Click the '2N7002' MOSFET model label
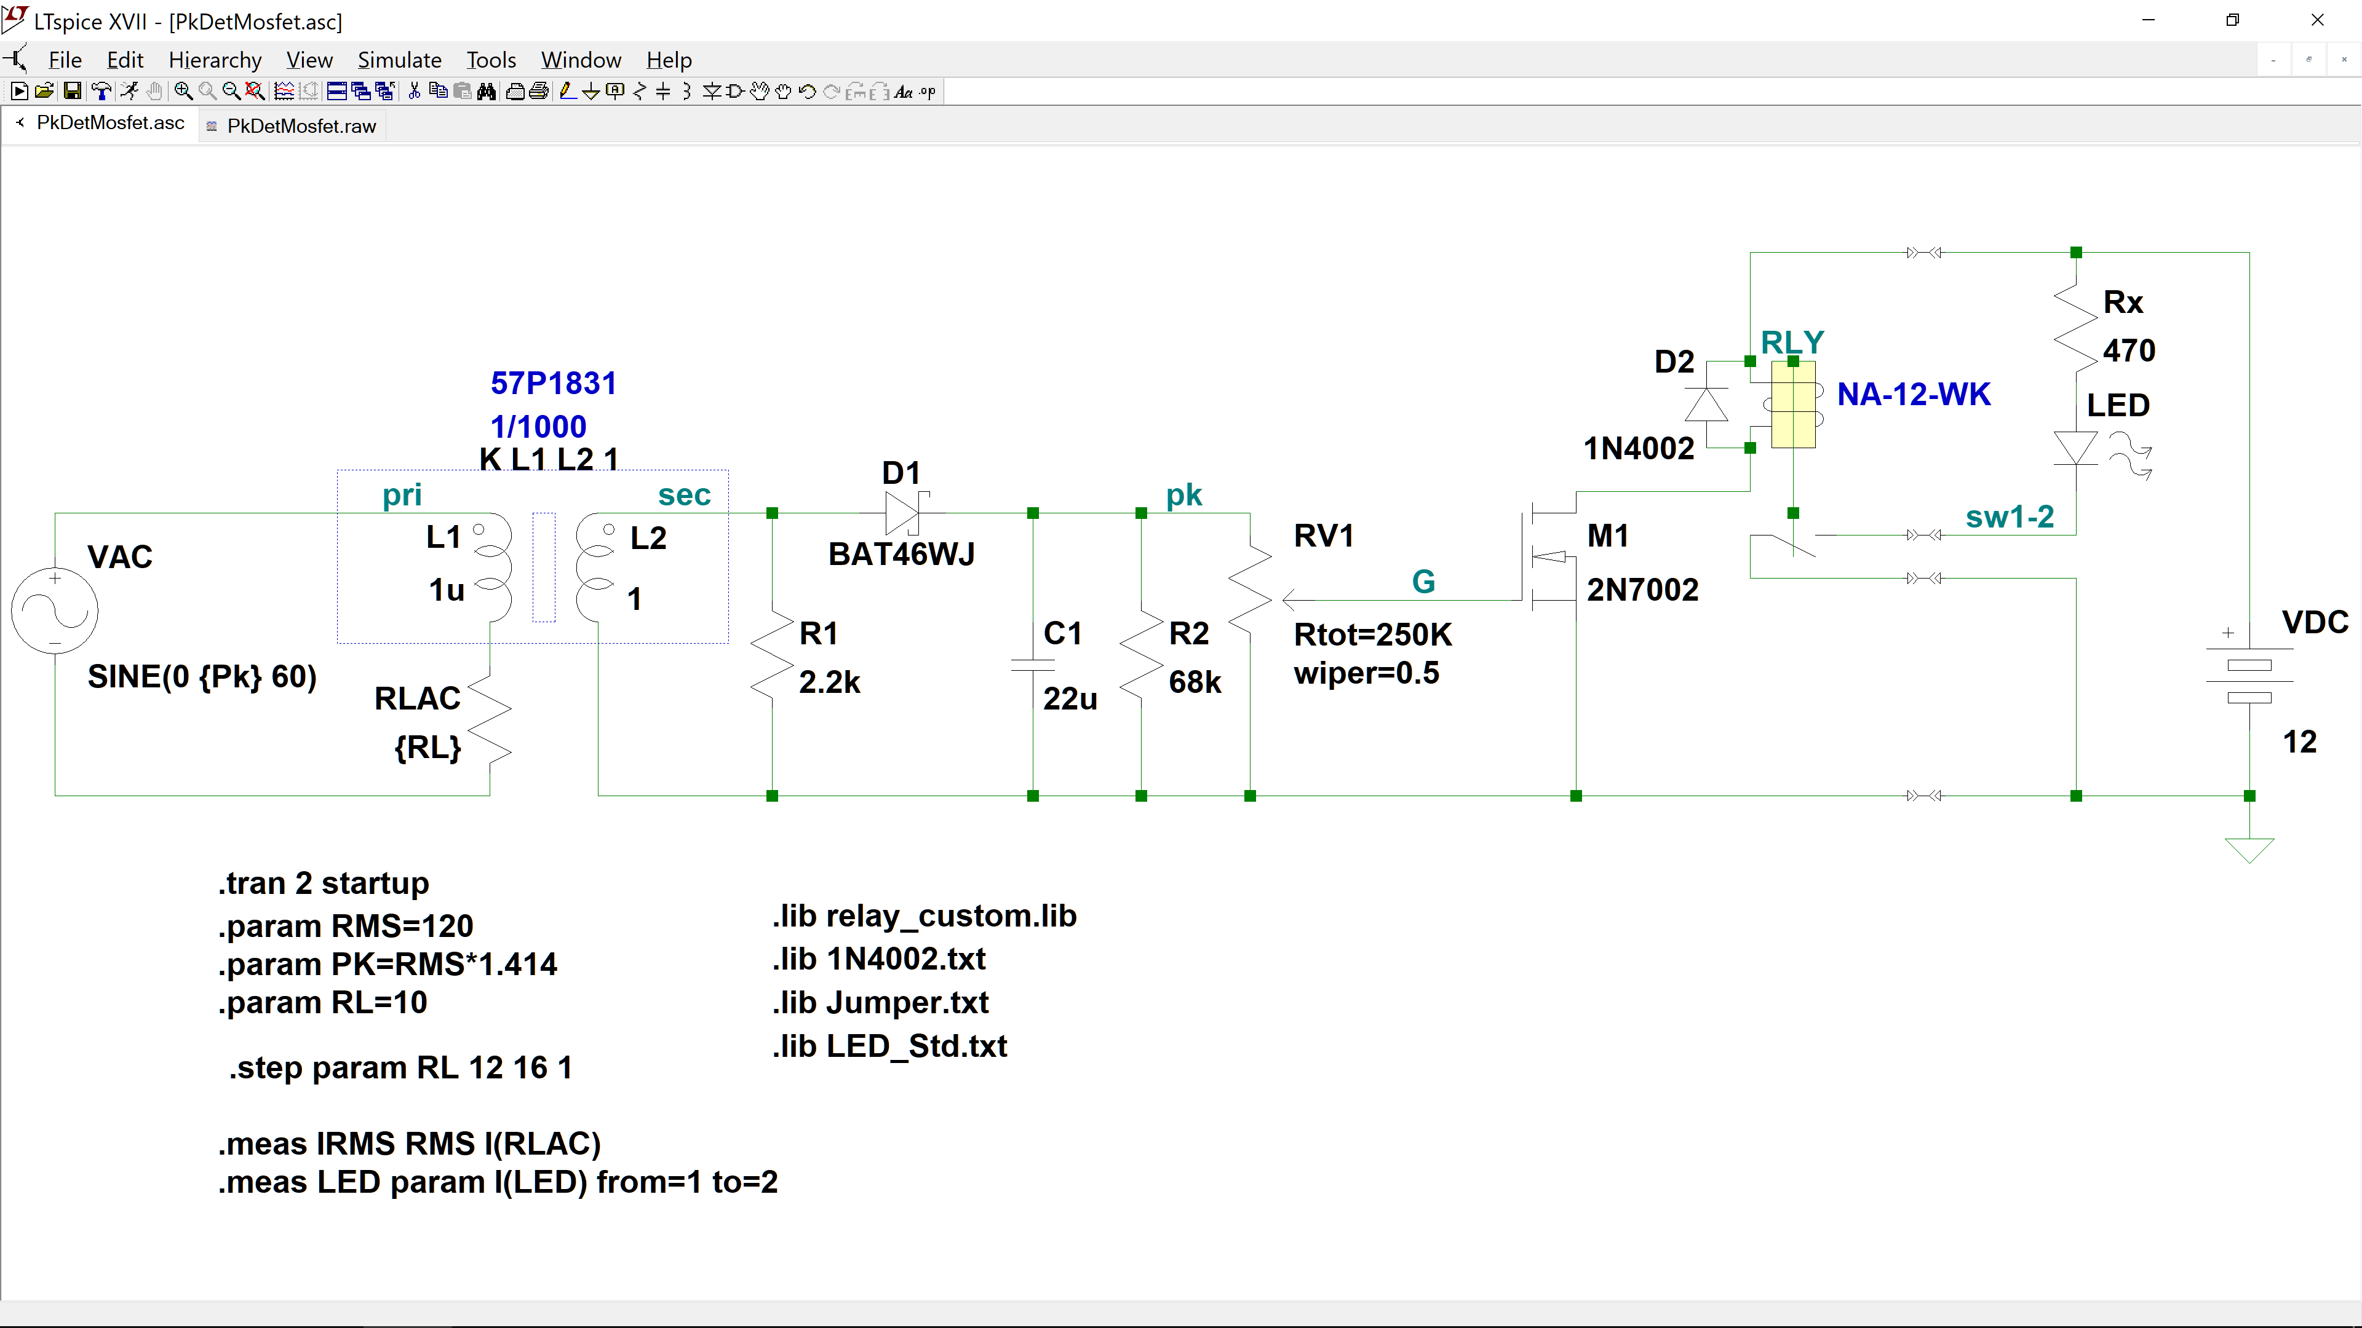This screenshot has width=2362, height=1328. pyautogui.click(x=1642, y=590)
